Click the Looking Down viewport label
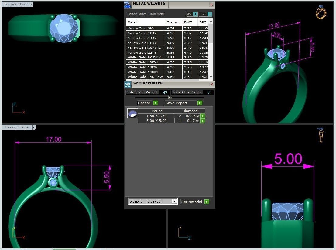Image resolution: width=336 pixels, height=250 pixels. (x=16, y=4)
